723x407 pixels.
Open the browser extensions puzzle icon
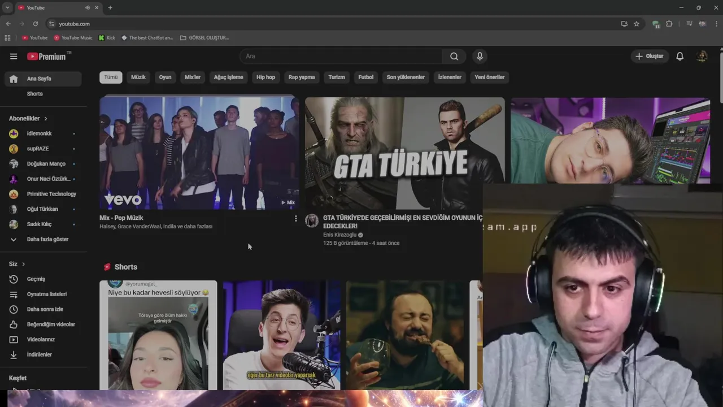pyautogui.click(x=669, y=24)
